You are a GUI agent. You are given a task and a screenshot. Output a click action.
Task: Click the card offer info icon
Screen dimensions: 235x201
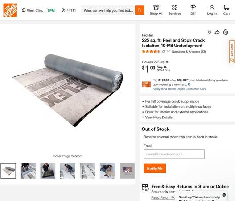[189, 84]
